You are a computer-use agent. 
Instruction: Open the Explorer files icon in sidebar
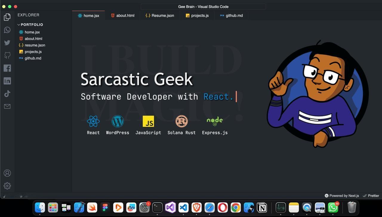point(7,17)
